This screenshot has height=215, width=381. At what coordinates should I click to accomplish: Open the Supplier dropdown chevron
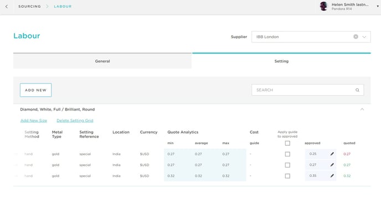[x=364, y=37]
